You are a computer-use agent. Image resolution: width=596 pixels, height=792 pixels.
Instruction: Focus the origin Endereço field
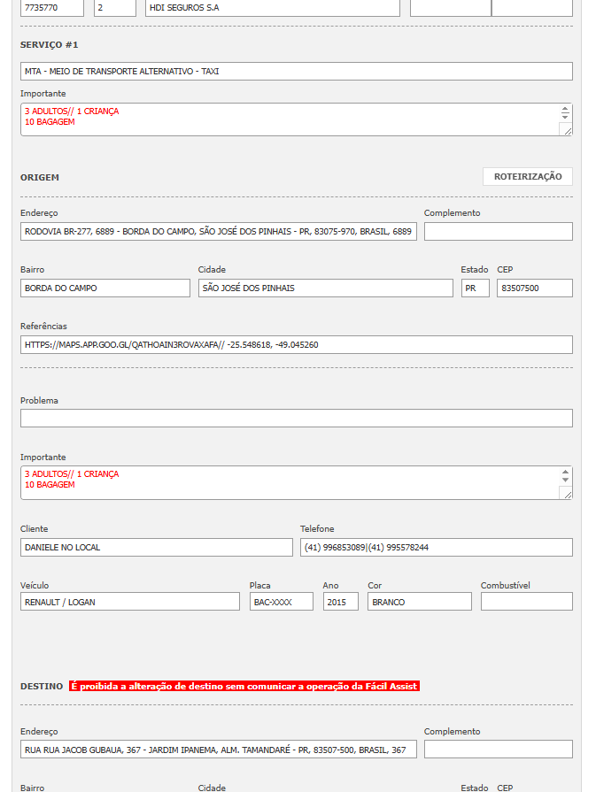218,232
